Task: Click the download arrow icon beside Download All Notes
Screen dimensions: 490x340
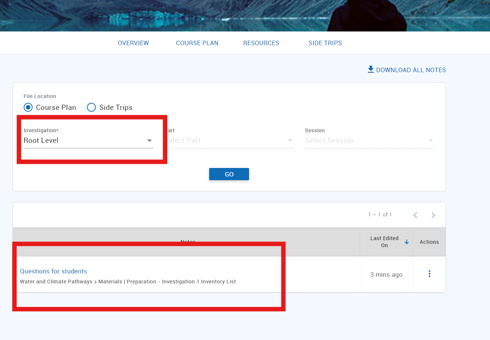Action: tap(371, 70)
